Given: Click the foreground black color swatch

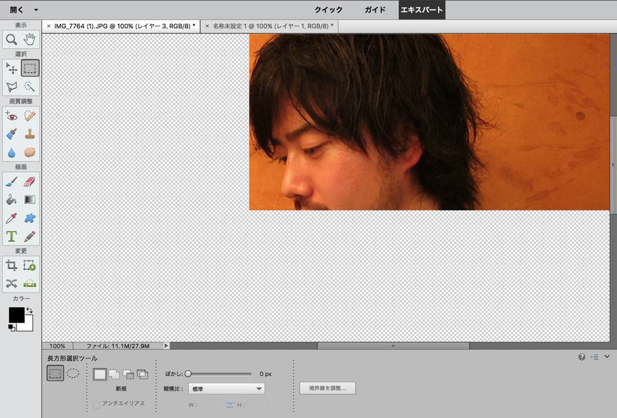Looking at the screenshot, I should click(x=16, y=315).
